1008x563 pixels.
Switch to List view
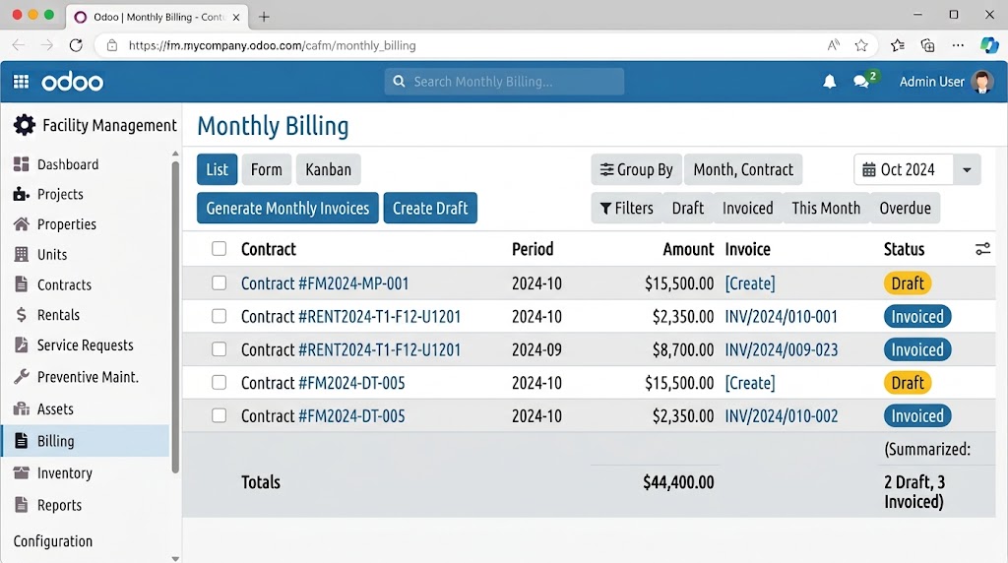point(218,169)
